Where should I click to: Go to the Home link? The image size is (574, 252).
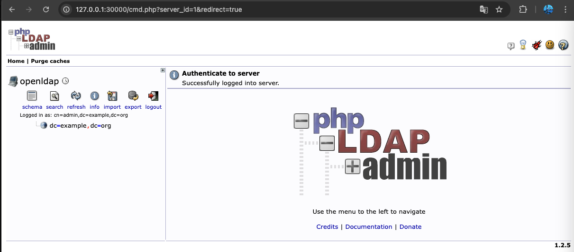click(x=16, y=61)
